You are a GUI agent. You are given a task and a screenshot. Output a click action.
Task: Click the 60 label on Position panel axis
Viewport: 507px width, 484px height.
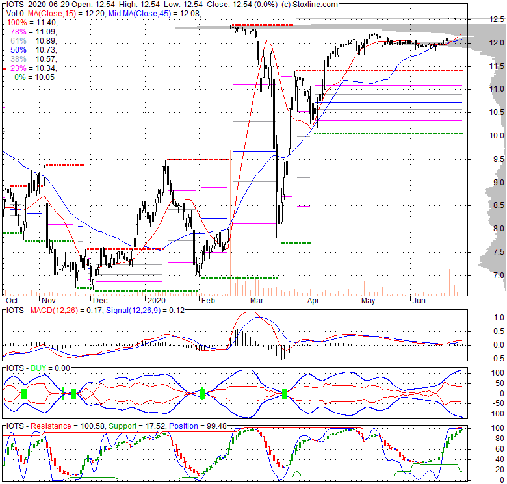click(x=500, y=448)
